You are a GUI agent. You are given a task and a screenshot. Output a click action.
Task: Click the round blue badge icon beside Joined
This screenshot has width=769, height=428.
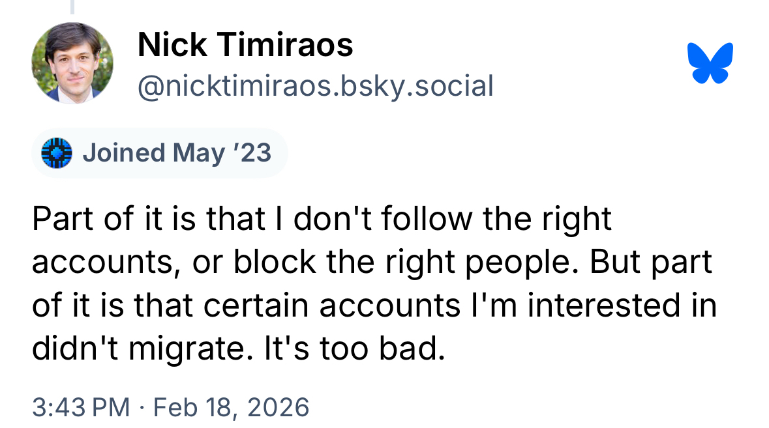[56, 153]
